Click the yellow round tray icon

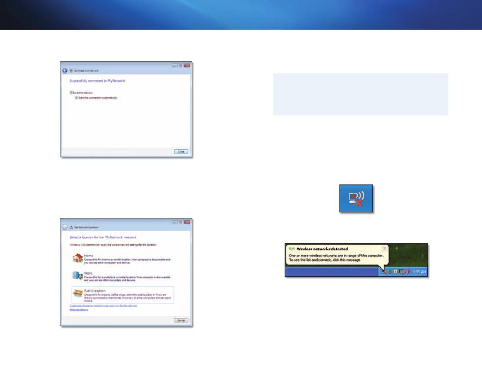click(396, 272)
